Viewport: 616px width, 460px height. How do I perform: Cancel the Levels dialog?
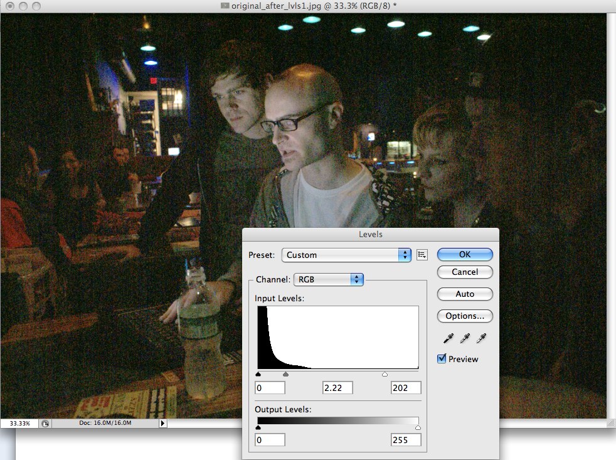(465, 272)
